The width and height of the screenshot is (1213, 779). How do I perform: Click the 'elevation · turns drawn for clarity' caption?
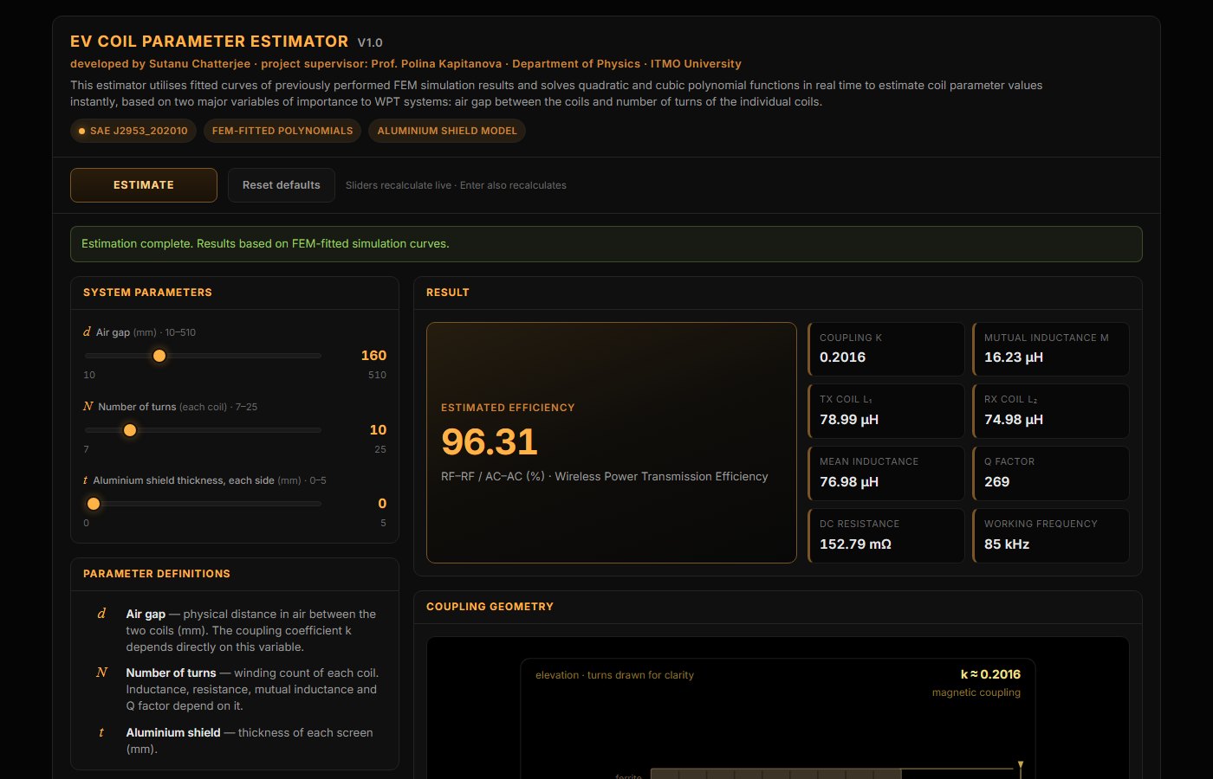click(x=614, y=675)
